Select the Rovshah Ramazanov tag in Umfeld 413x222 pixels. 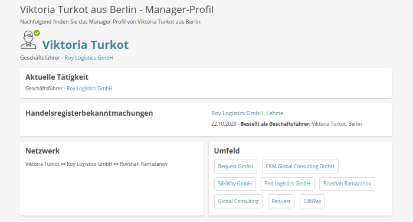(347, 184)
